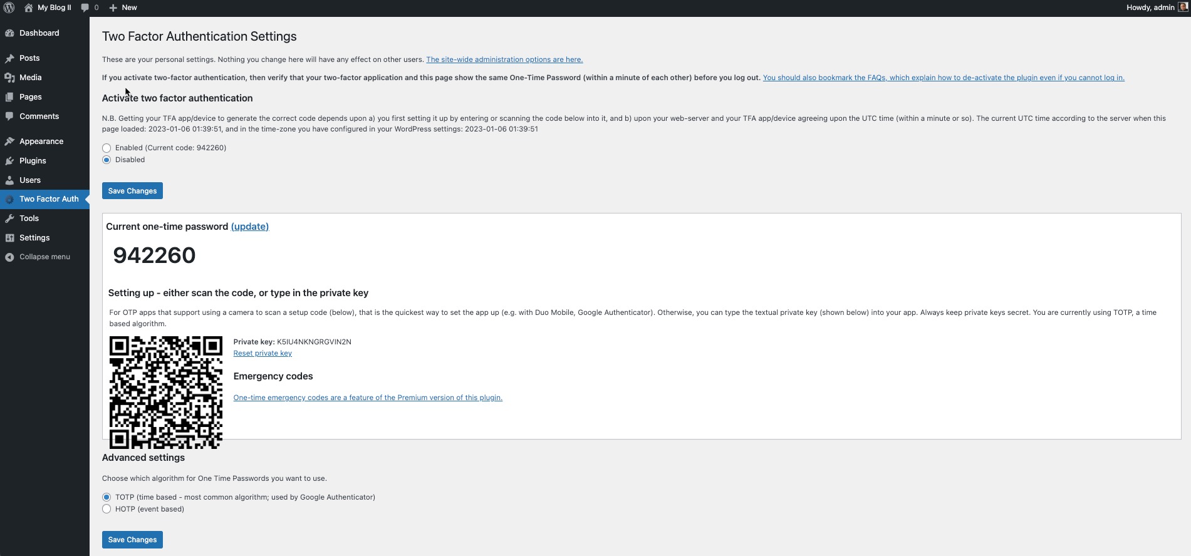Click the Plugins plug icon
The width and height of the screenshot is (1191, 556).
9,161
